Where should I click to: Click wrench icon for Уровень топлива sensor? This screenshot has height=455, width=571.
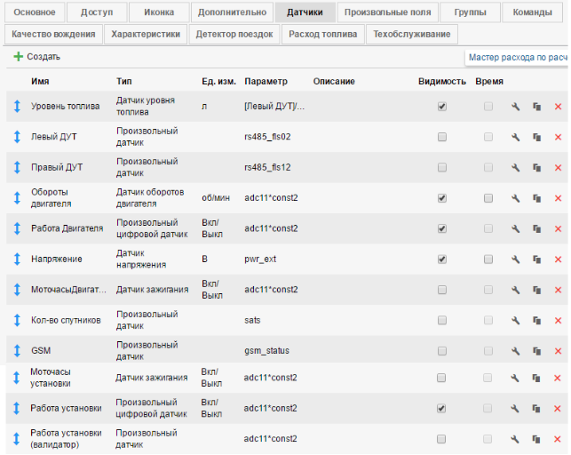(x=515, y=107)
